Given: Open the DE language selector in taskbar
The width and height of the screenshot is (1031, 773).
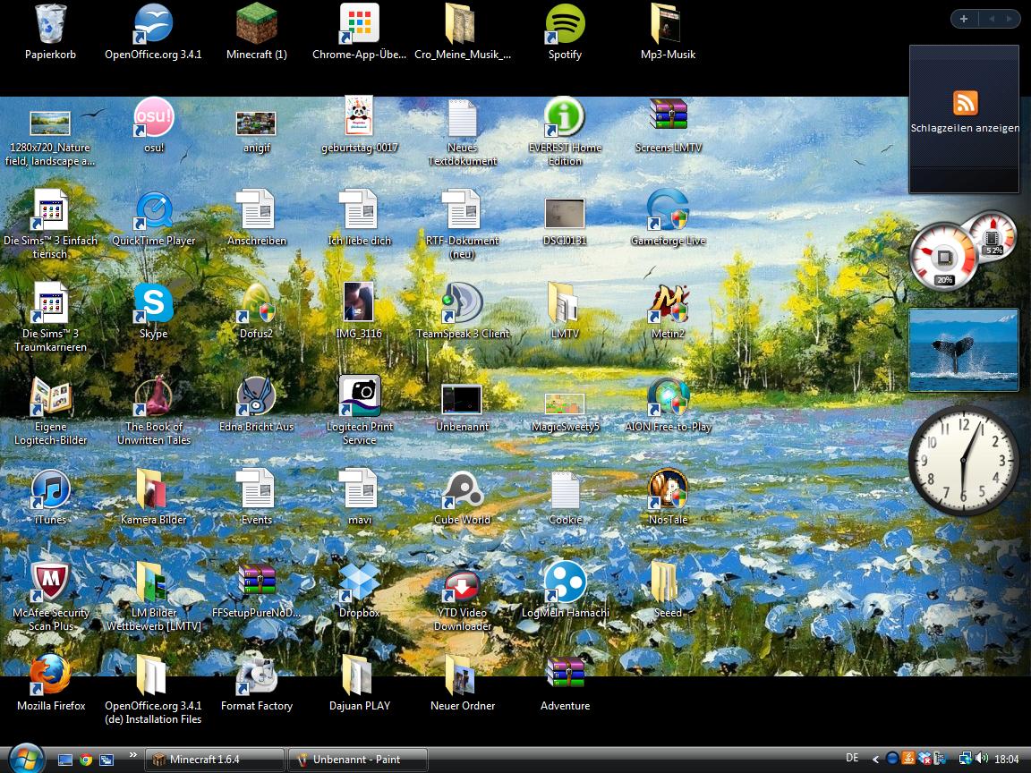Looking at the screenshot, I should click(x=852, y=759).
